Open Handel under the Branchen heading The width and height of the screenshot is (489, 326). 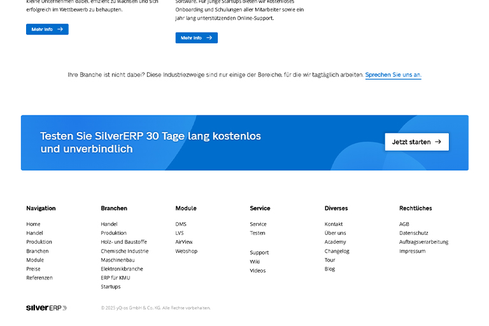click(109, 224)
